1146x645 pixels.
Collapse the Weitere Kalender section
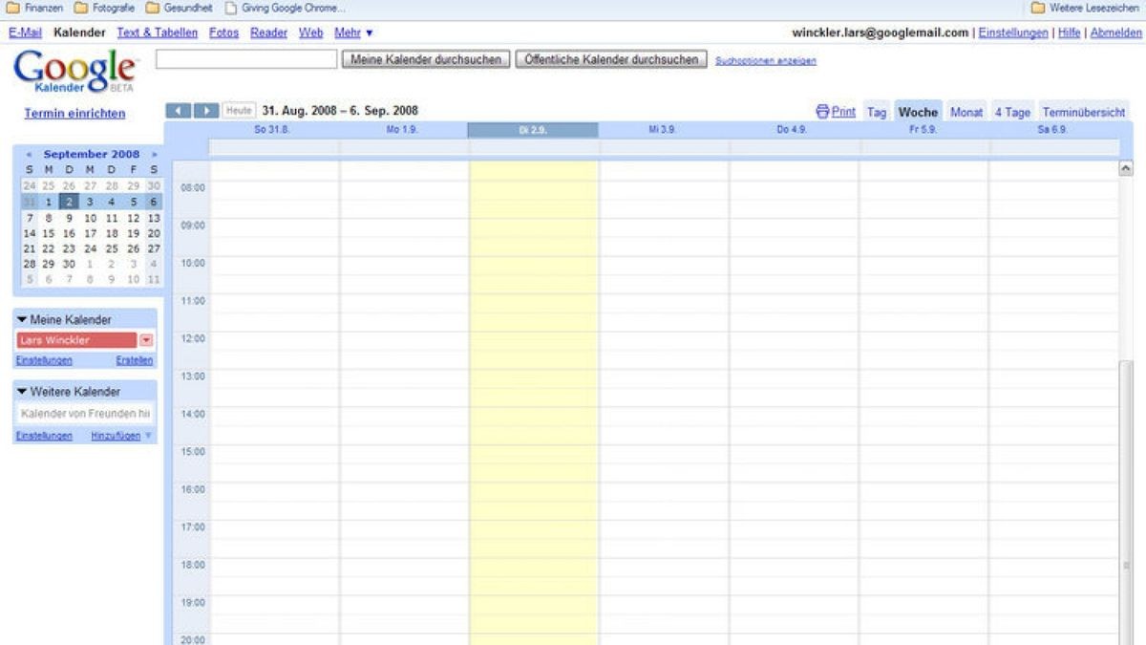point(22,392)
